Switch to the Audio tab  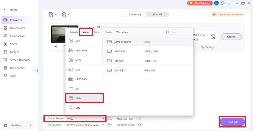(97, 32)
